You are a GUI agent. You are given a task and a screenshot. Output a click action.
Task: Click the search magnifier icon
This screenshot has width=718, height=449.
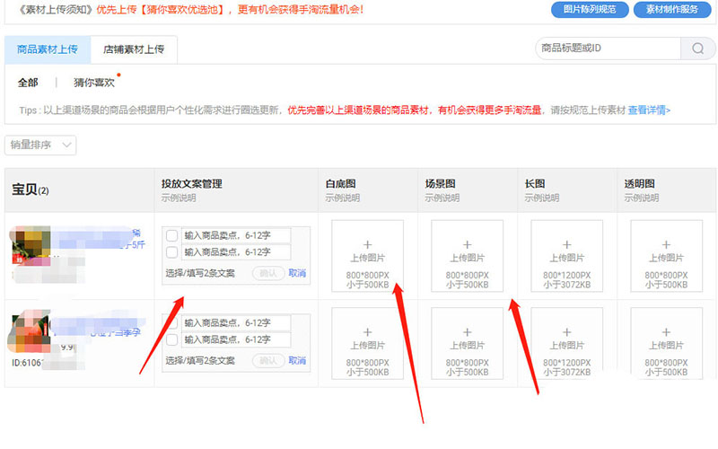pos(697,48)
